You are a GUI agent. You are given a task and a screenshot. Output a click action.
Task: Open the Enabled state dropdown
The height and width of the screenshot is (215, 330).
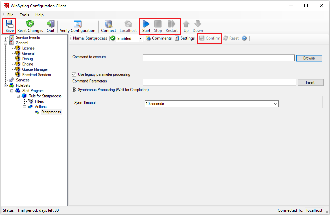(140, 39)
